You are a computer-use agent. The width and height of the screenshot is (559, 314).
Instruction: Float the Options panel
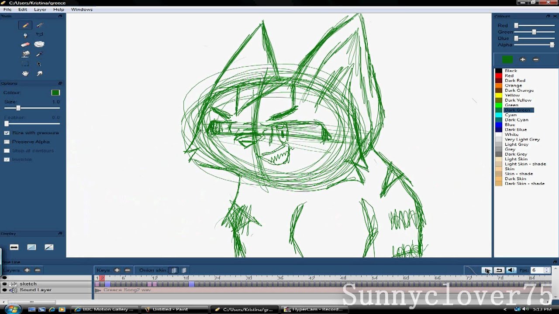point(60,83)
